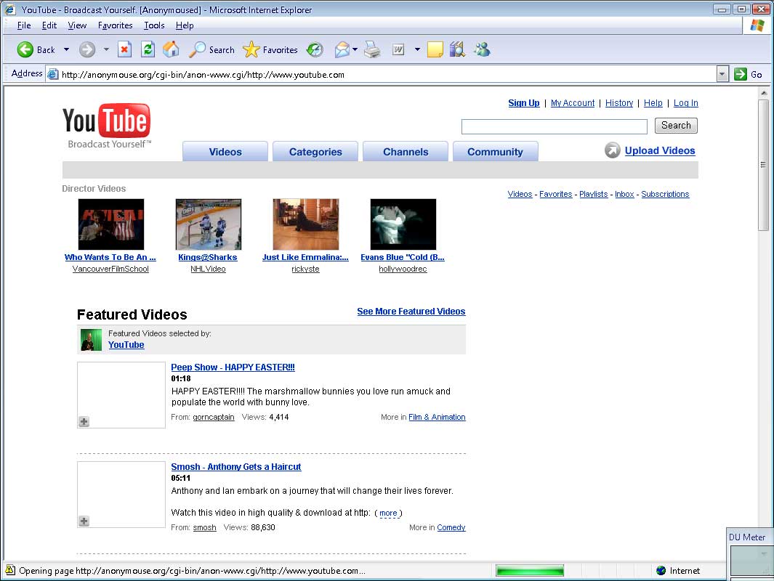Click the IE icon in title bar

click(x=10, y=9)
